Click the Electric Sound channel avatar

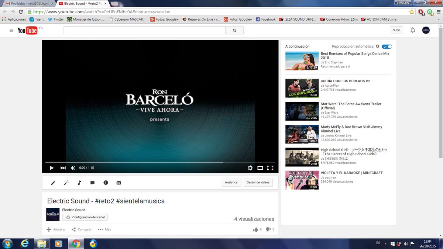[x=53, y=214]
